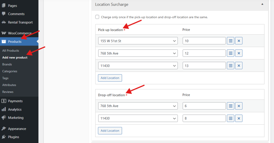Remove the 155 W 51st St pick-up row

click(239, 41)
